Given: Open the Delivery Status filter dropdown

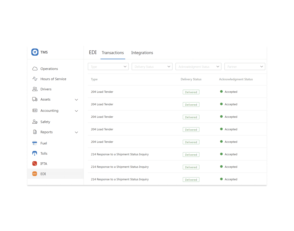Looking at the screenshot, I should point(152,66).
